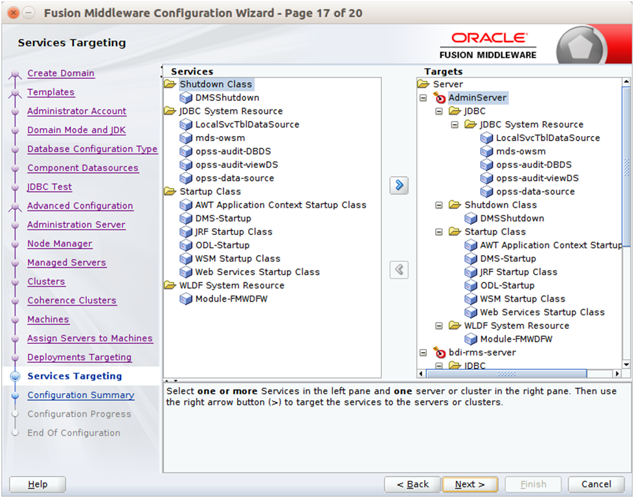Screen dimensions: 634x498
Task: Collapse the JDBC node under AdminServer
Action: (439, 111)
